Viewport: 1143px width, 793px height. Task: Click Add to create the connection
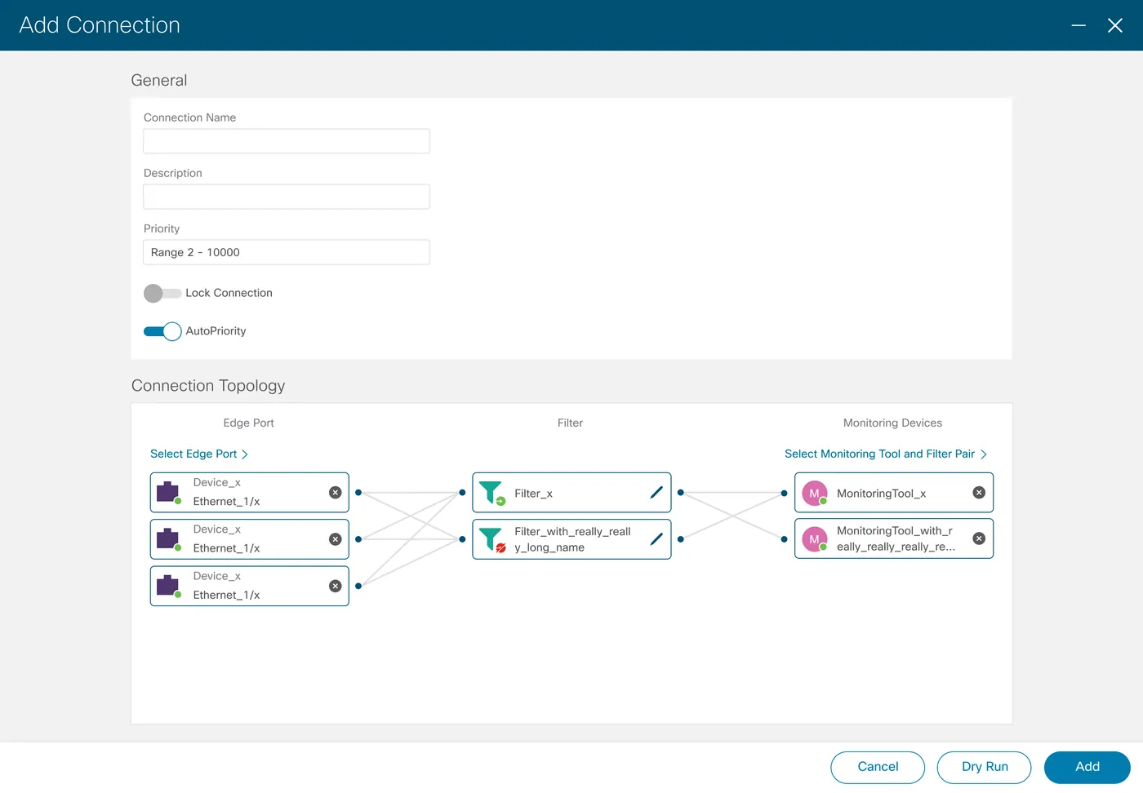coord(1087,767)
